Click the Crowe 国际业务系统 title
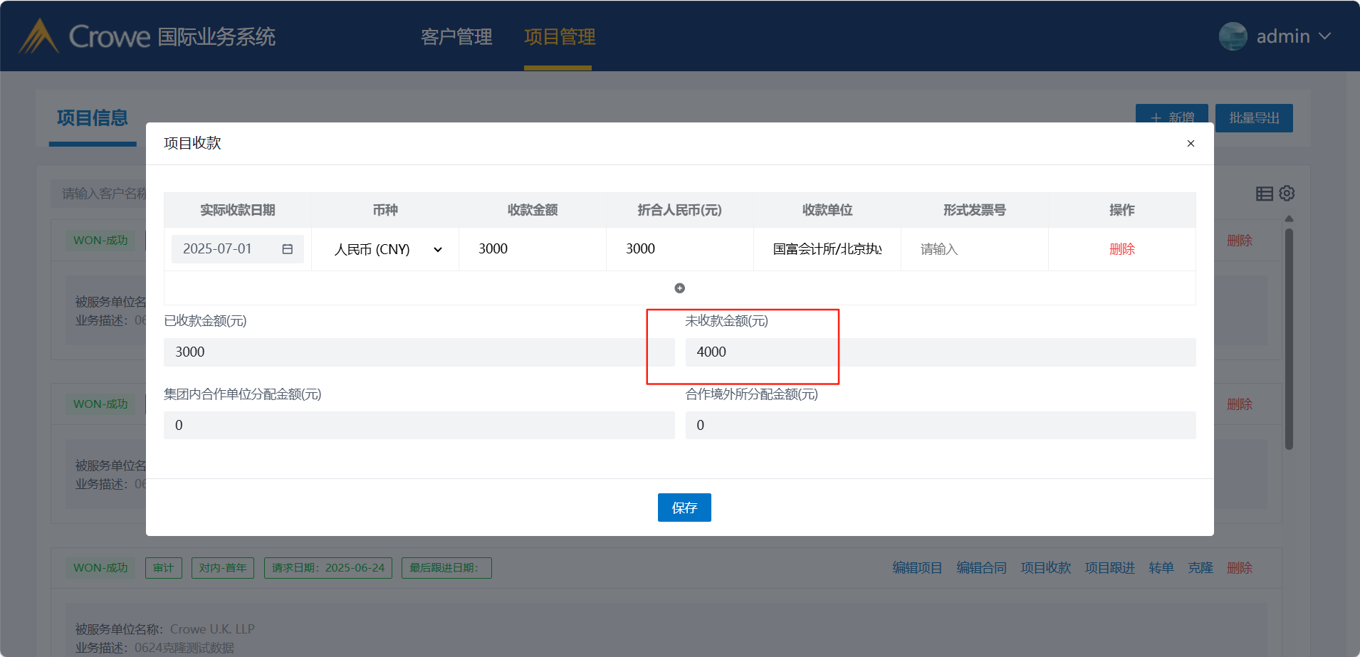The width and height of the screenshot is (1360, 657). tap(172, 37)
